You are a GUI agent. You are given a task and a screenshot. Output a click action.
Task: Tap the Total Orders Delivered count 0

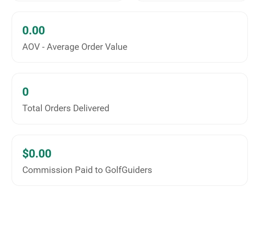click(25, 92)
